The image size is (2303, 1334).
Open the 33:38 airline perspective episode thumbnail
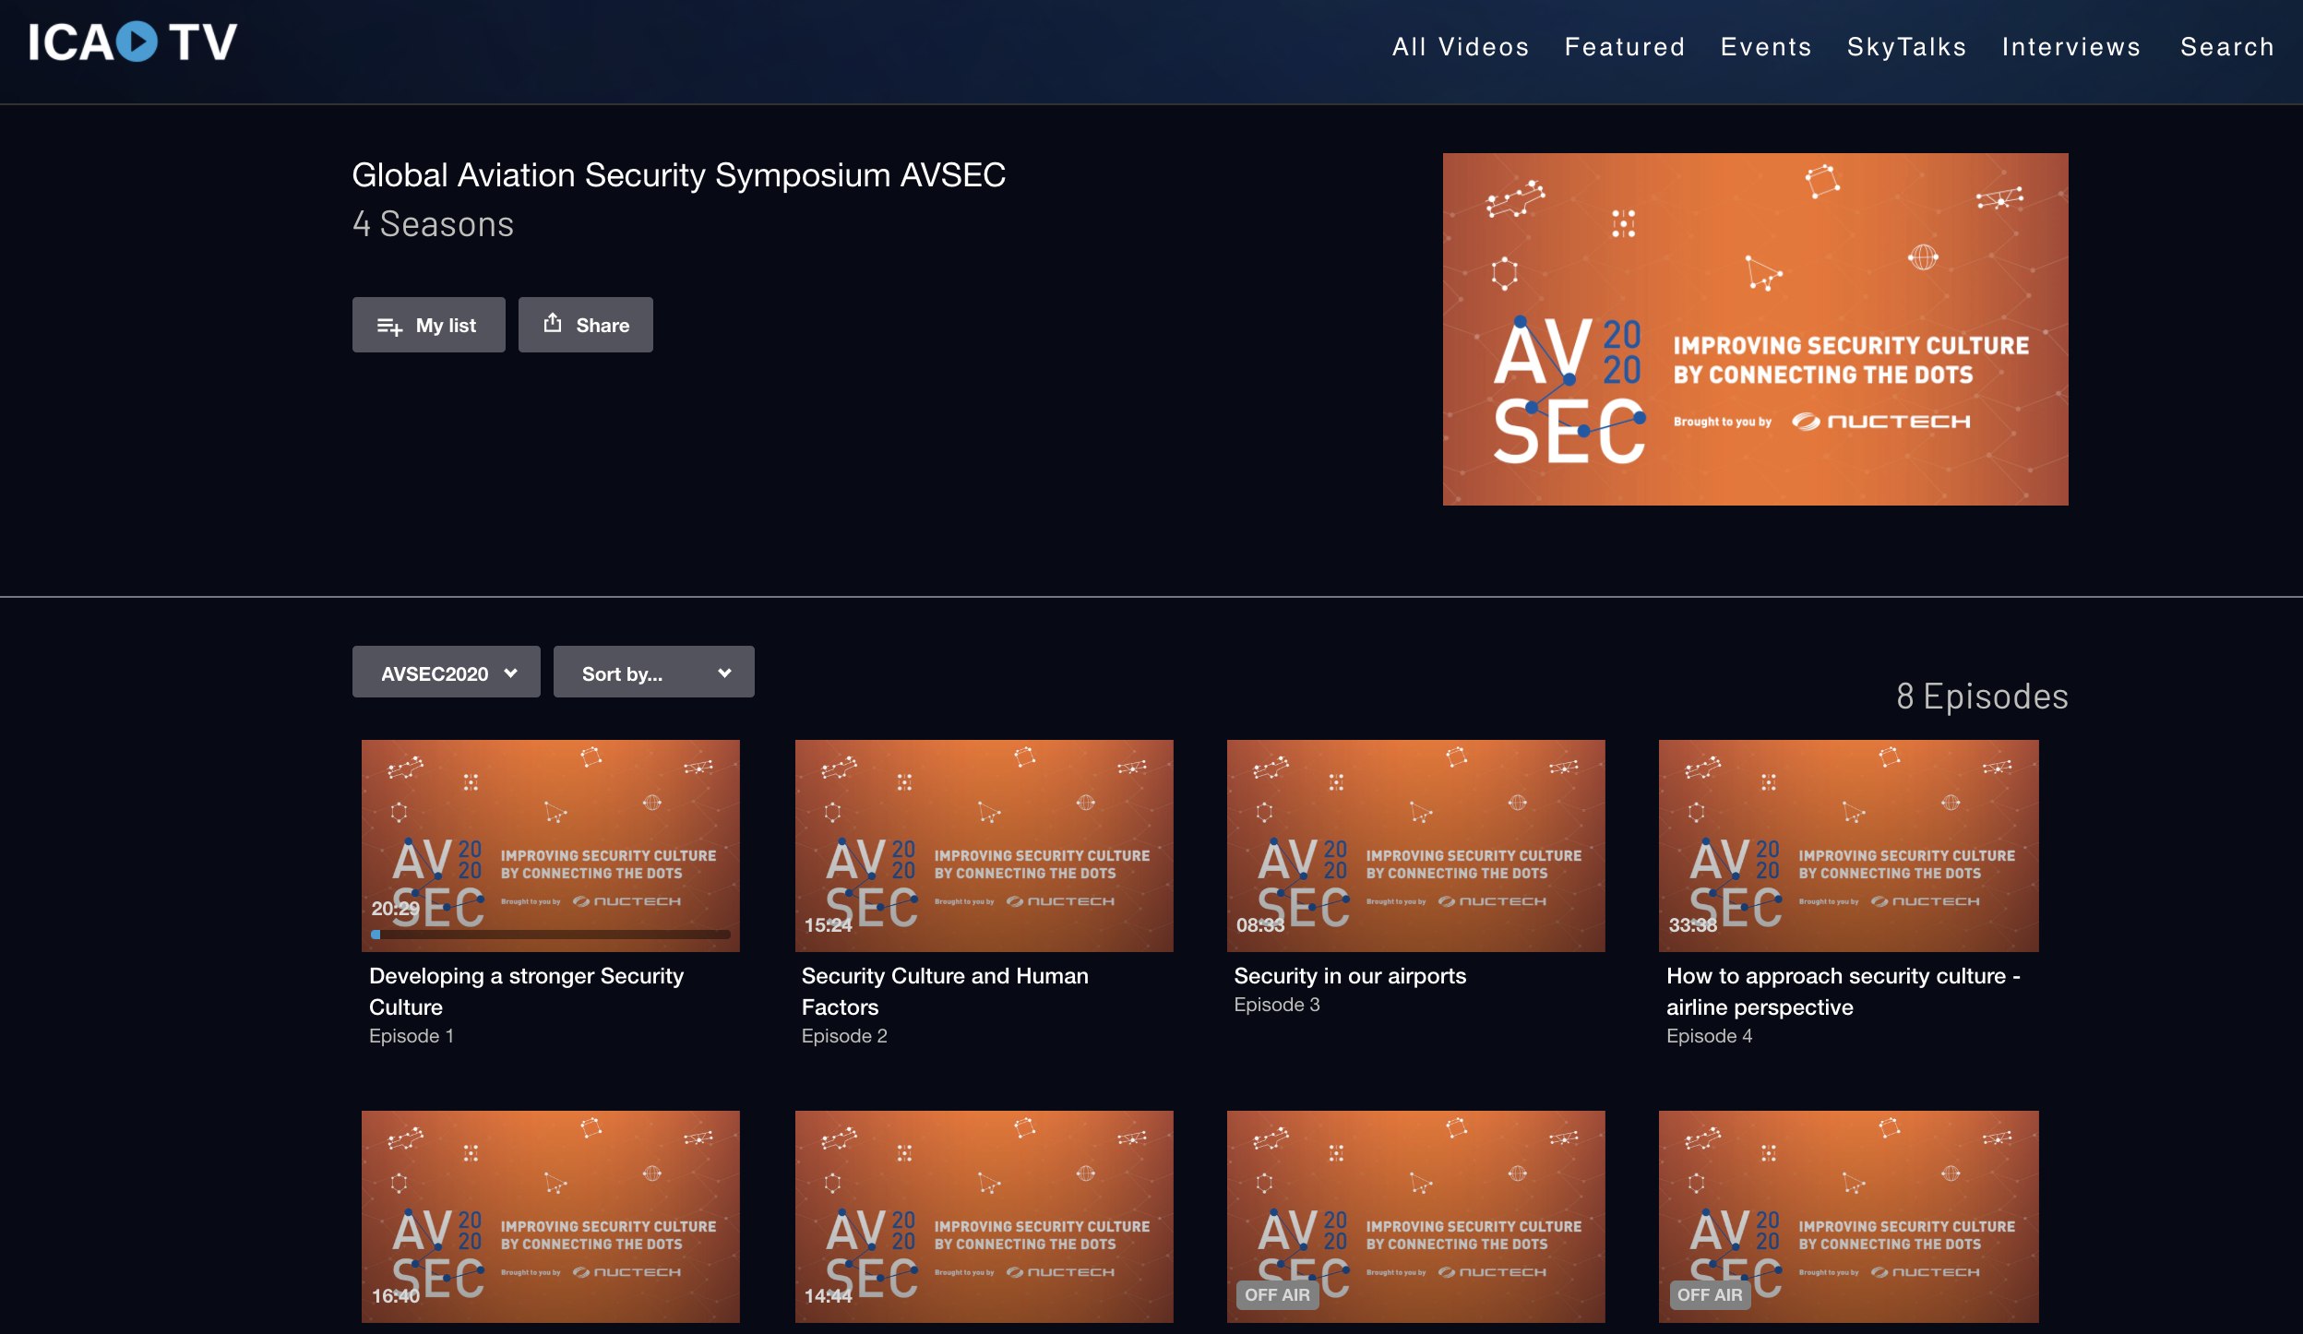[x=1848, y=845]
